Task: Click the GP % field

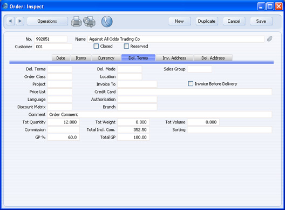Action: pos(64,137)
